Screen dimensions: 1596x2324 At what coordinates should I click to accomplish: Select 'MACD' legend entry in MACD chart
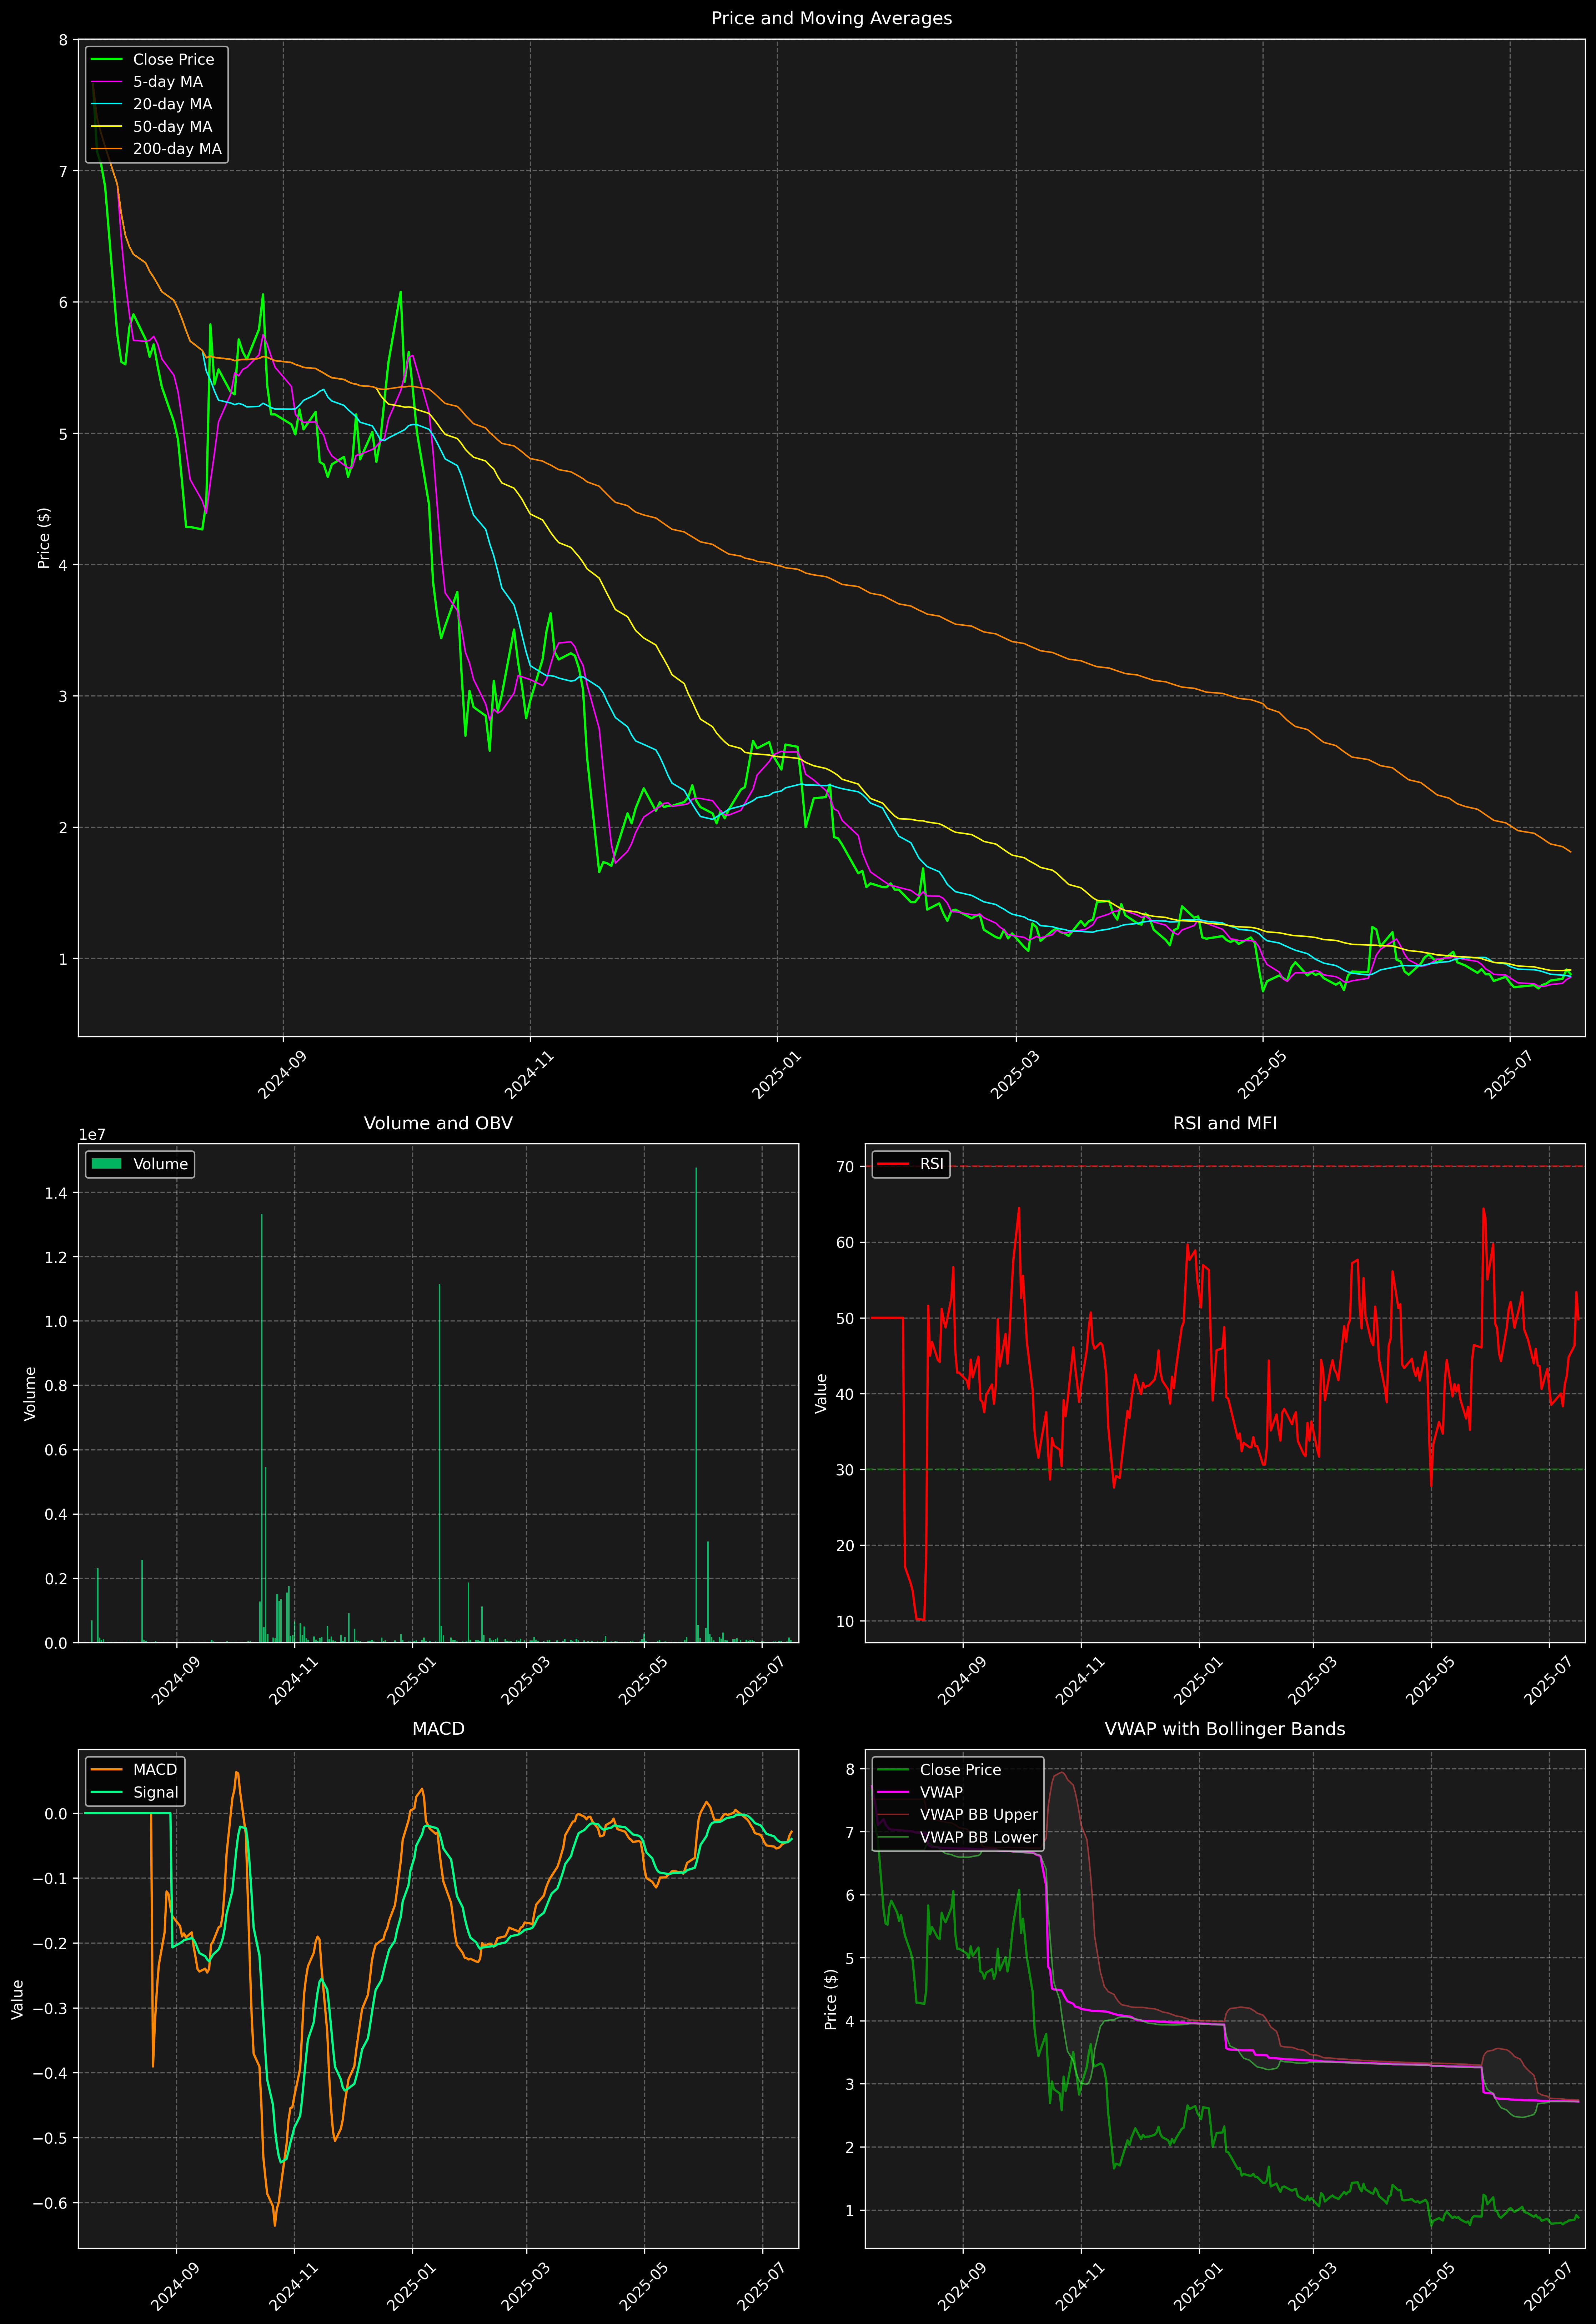point(155,1770)
